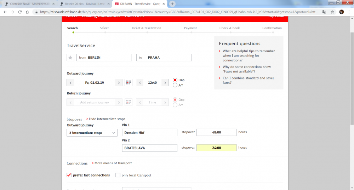This screenshot has width=354, height=190.
Task: Open the outward journey calendar picker
Action: 129,83
